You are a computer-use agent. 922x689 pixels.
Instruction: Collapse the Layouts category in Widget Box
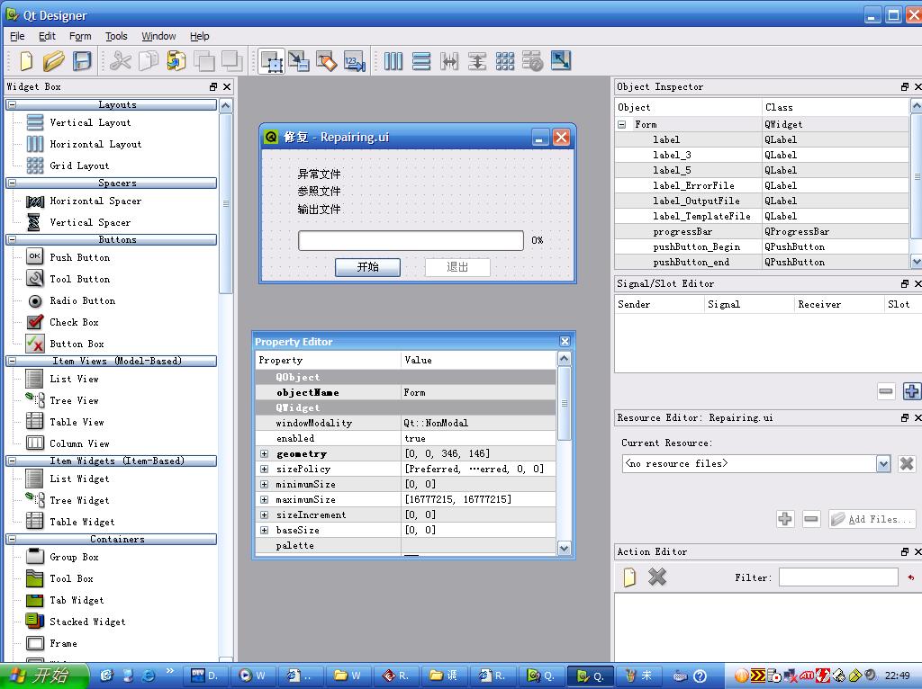pyautogui.click(x=13, y=104)
